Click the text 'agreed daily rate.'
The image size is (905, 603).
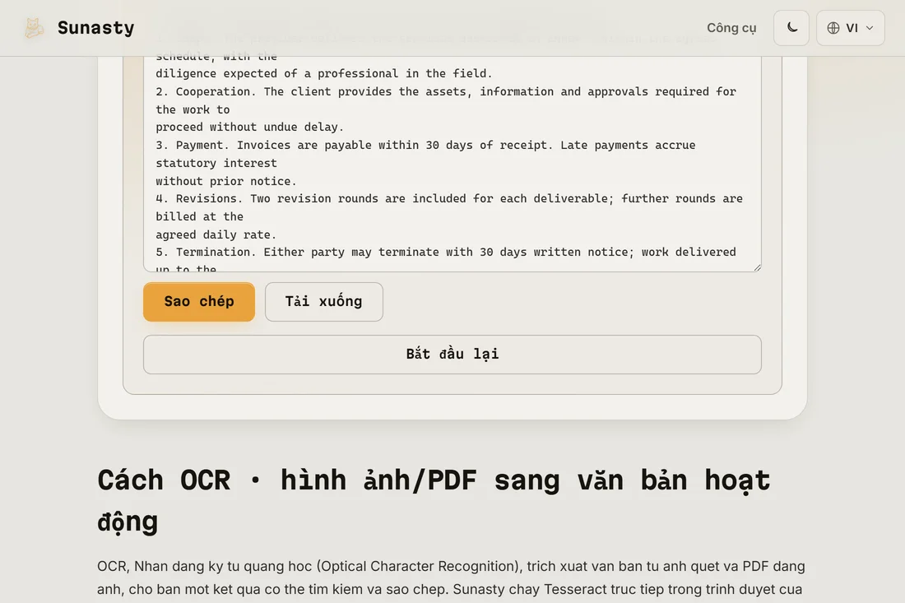tap(216, 234)
